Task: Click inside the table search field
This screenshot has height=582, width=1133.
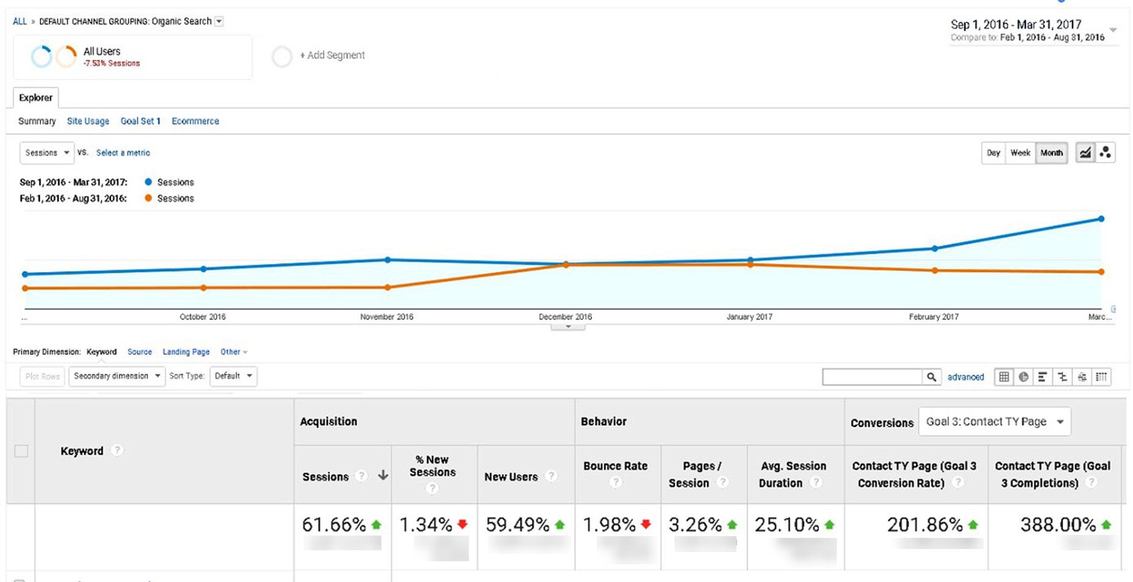Action: point(872,377)
